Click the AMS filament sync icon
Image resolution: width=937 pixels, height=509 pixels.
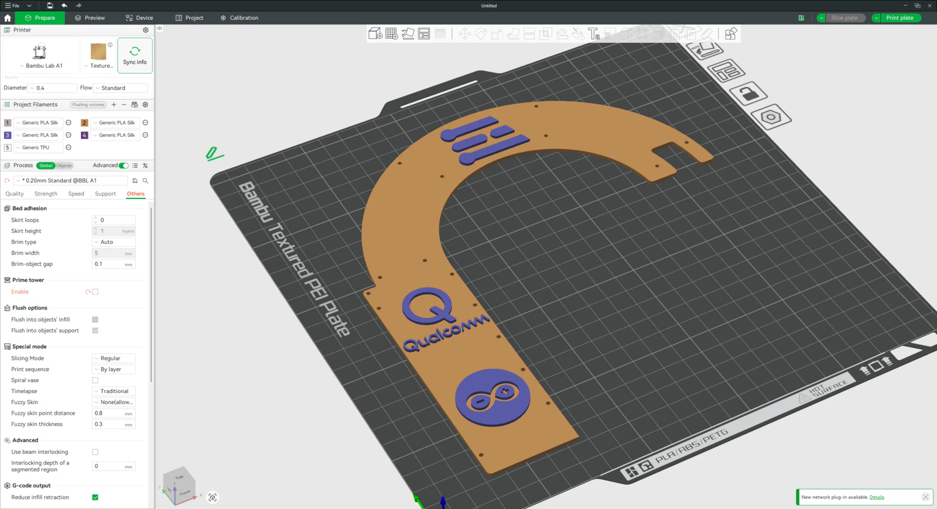(135, 105)
